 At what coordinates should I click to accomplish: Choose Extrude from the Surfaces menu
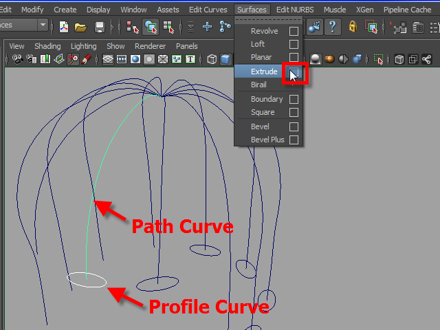(x=264, y=71)
